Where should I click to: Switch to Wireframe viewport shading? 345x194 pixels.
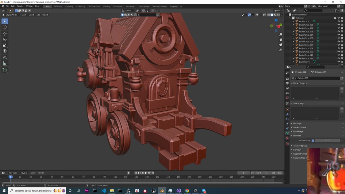click(x=268, y=15)
